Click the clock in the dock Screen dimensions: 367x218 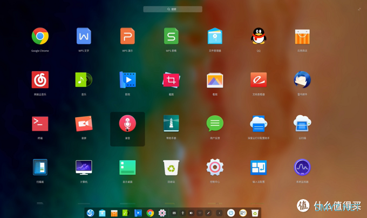click(x=243, y=213)
